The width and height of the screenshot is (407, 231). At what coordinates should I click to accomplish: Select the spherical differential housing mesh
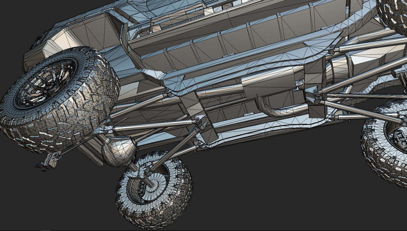tap(119, 152)
